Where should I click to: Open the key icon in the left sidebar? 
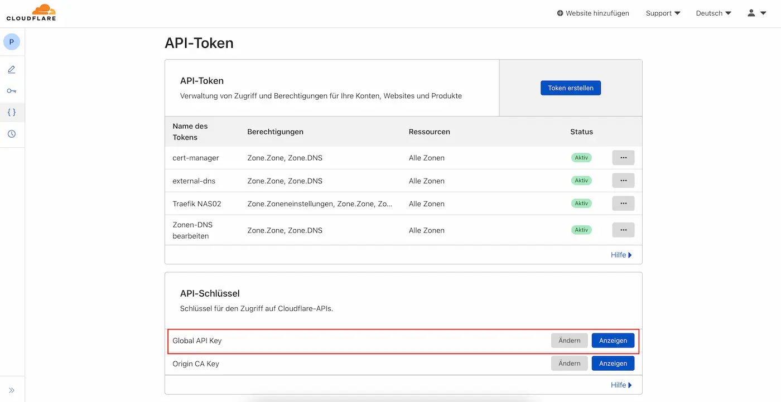point(12,90)
